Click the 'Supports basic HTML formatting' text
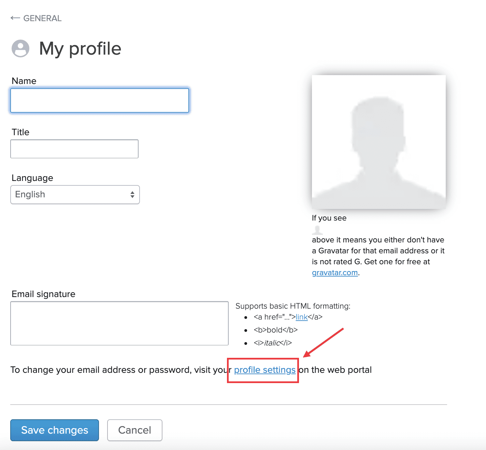Viewport: 486px width, 450px height. pyautogui.click(x=293, y=306)
